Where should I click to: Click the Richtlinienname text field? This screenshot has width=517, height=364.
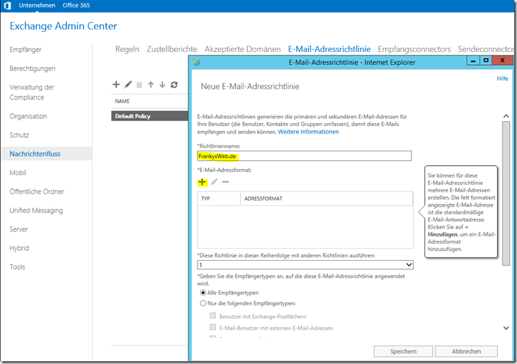tap(304, 156)
